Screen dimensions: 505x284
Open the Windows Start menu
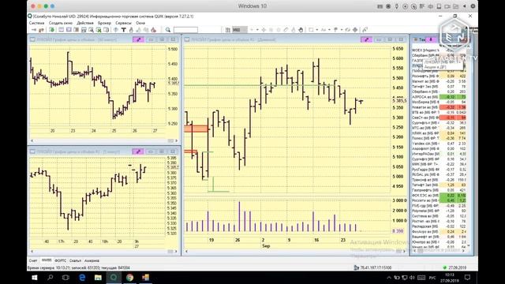click(35, 277)
